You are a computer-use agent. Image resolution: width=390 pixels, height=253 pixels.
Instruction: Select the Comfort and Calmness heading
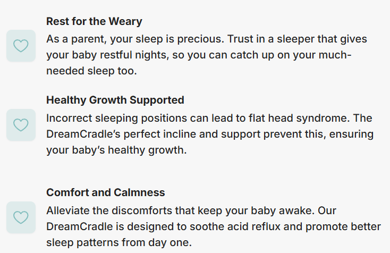pos(106,192)
